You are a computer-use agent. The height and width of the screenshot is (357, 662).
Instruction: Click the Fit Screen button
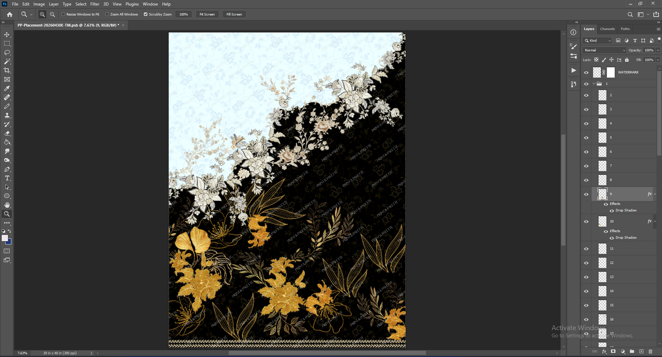(x=207, y=14)
